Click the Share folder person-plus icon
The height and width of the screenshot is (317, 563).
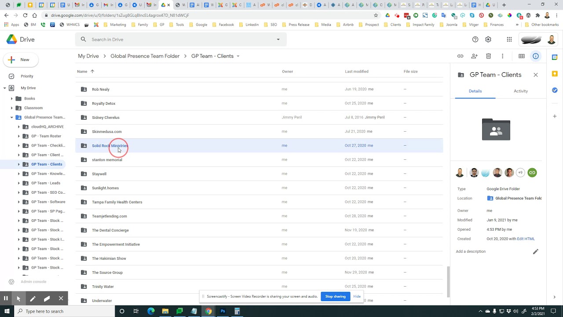point(474,56)
